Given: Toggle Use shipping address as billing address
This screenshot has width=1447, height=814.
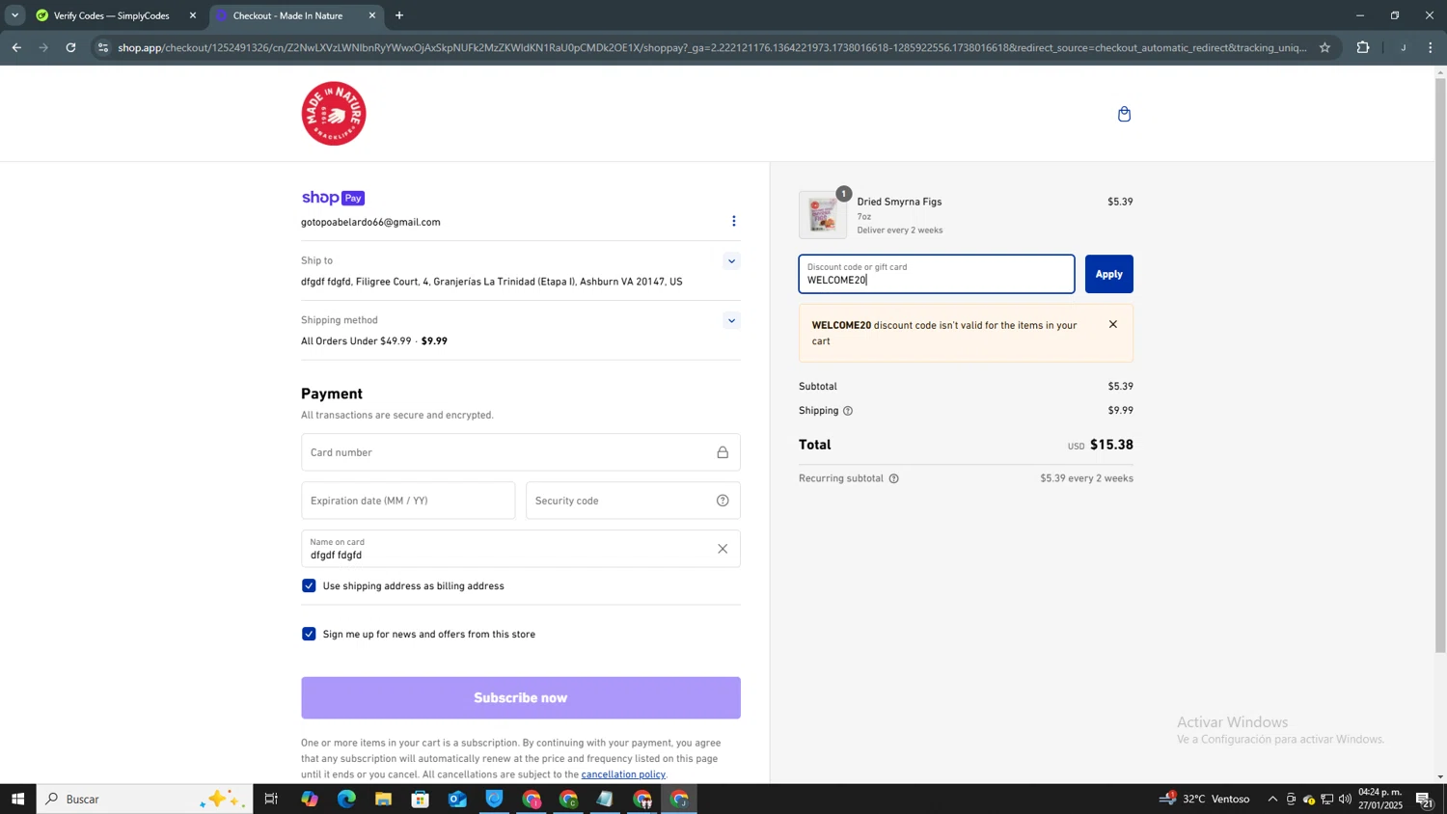Looking at the screenshot, I should click(309, 586).
